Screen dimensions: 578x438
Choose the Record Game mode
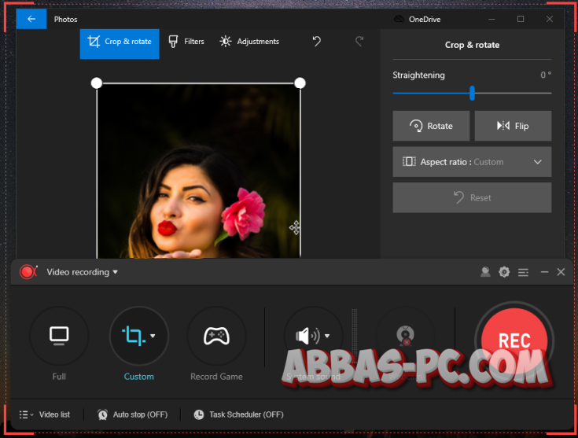216,337
